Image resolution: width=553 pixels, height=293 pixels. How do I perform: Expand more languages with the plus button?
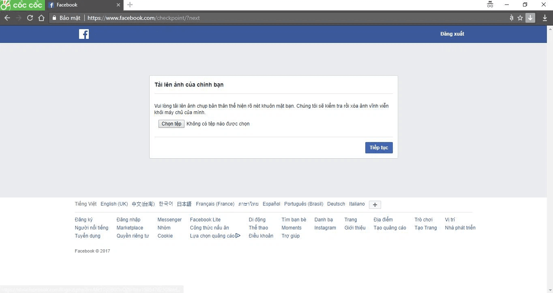point(374,204)
